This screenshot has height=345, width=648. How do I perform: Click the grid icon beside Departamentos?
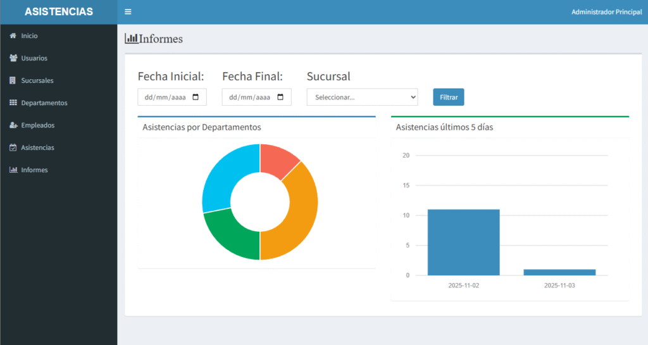click(13, 103)
